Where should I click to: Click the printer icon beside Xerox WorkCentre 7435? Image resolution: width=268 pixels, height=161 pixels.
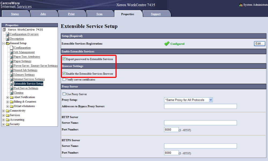[x=4, y=30]
